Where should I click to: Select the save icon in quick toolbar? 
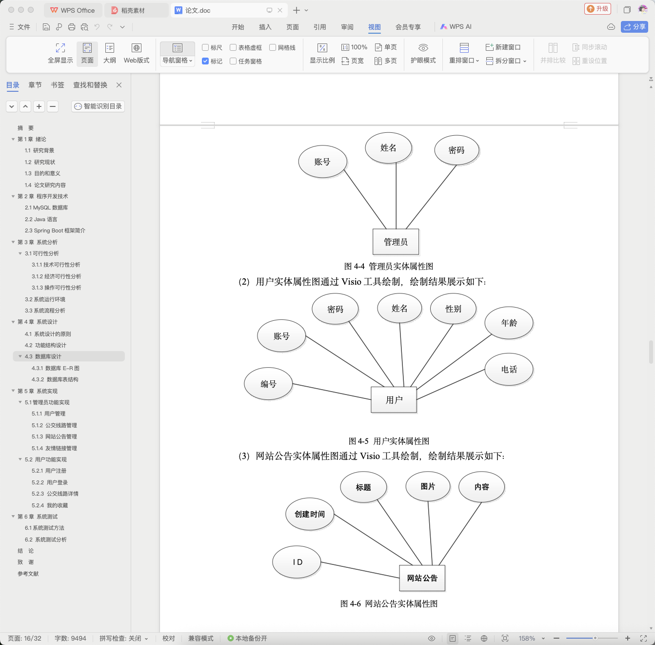pyautogui.click(x=46, y=27)
